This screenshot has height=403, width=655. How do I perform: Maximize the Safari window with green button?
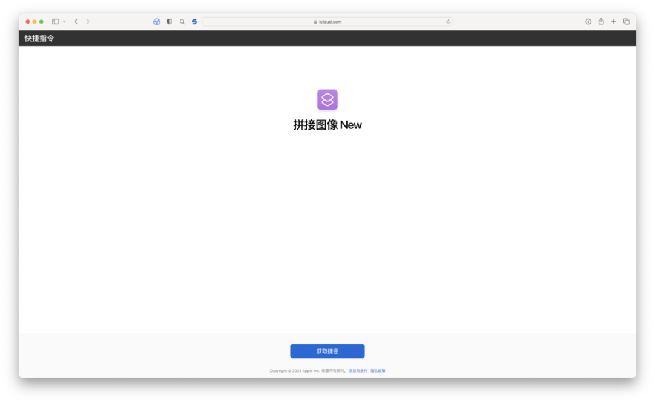[x=41, y=22]
